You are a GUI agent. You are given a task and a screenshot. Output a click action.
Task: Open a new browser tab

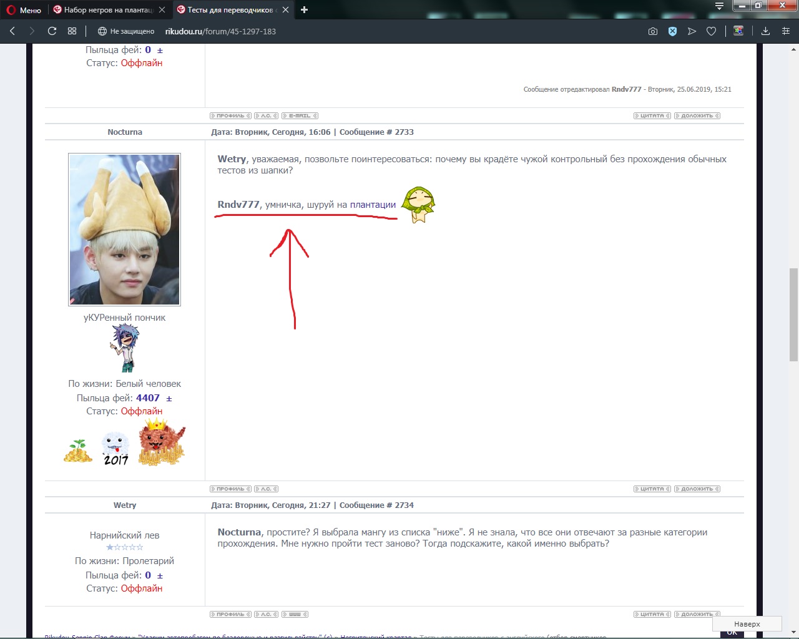pos(305,10)
